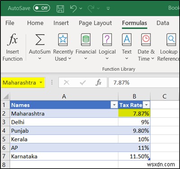Open the Lookup & Reference functions icon
Image resolution: width=180 pixels, height=169 pixels.
[171, 40]
